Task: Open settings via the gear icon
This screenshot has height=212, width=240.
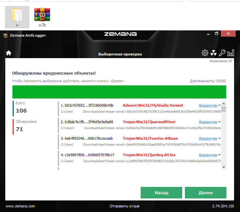Action: 205,53
